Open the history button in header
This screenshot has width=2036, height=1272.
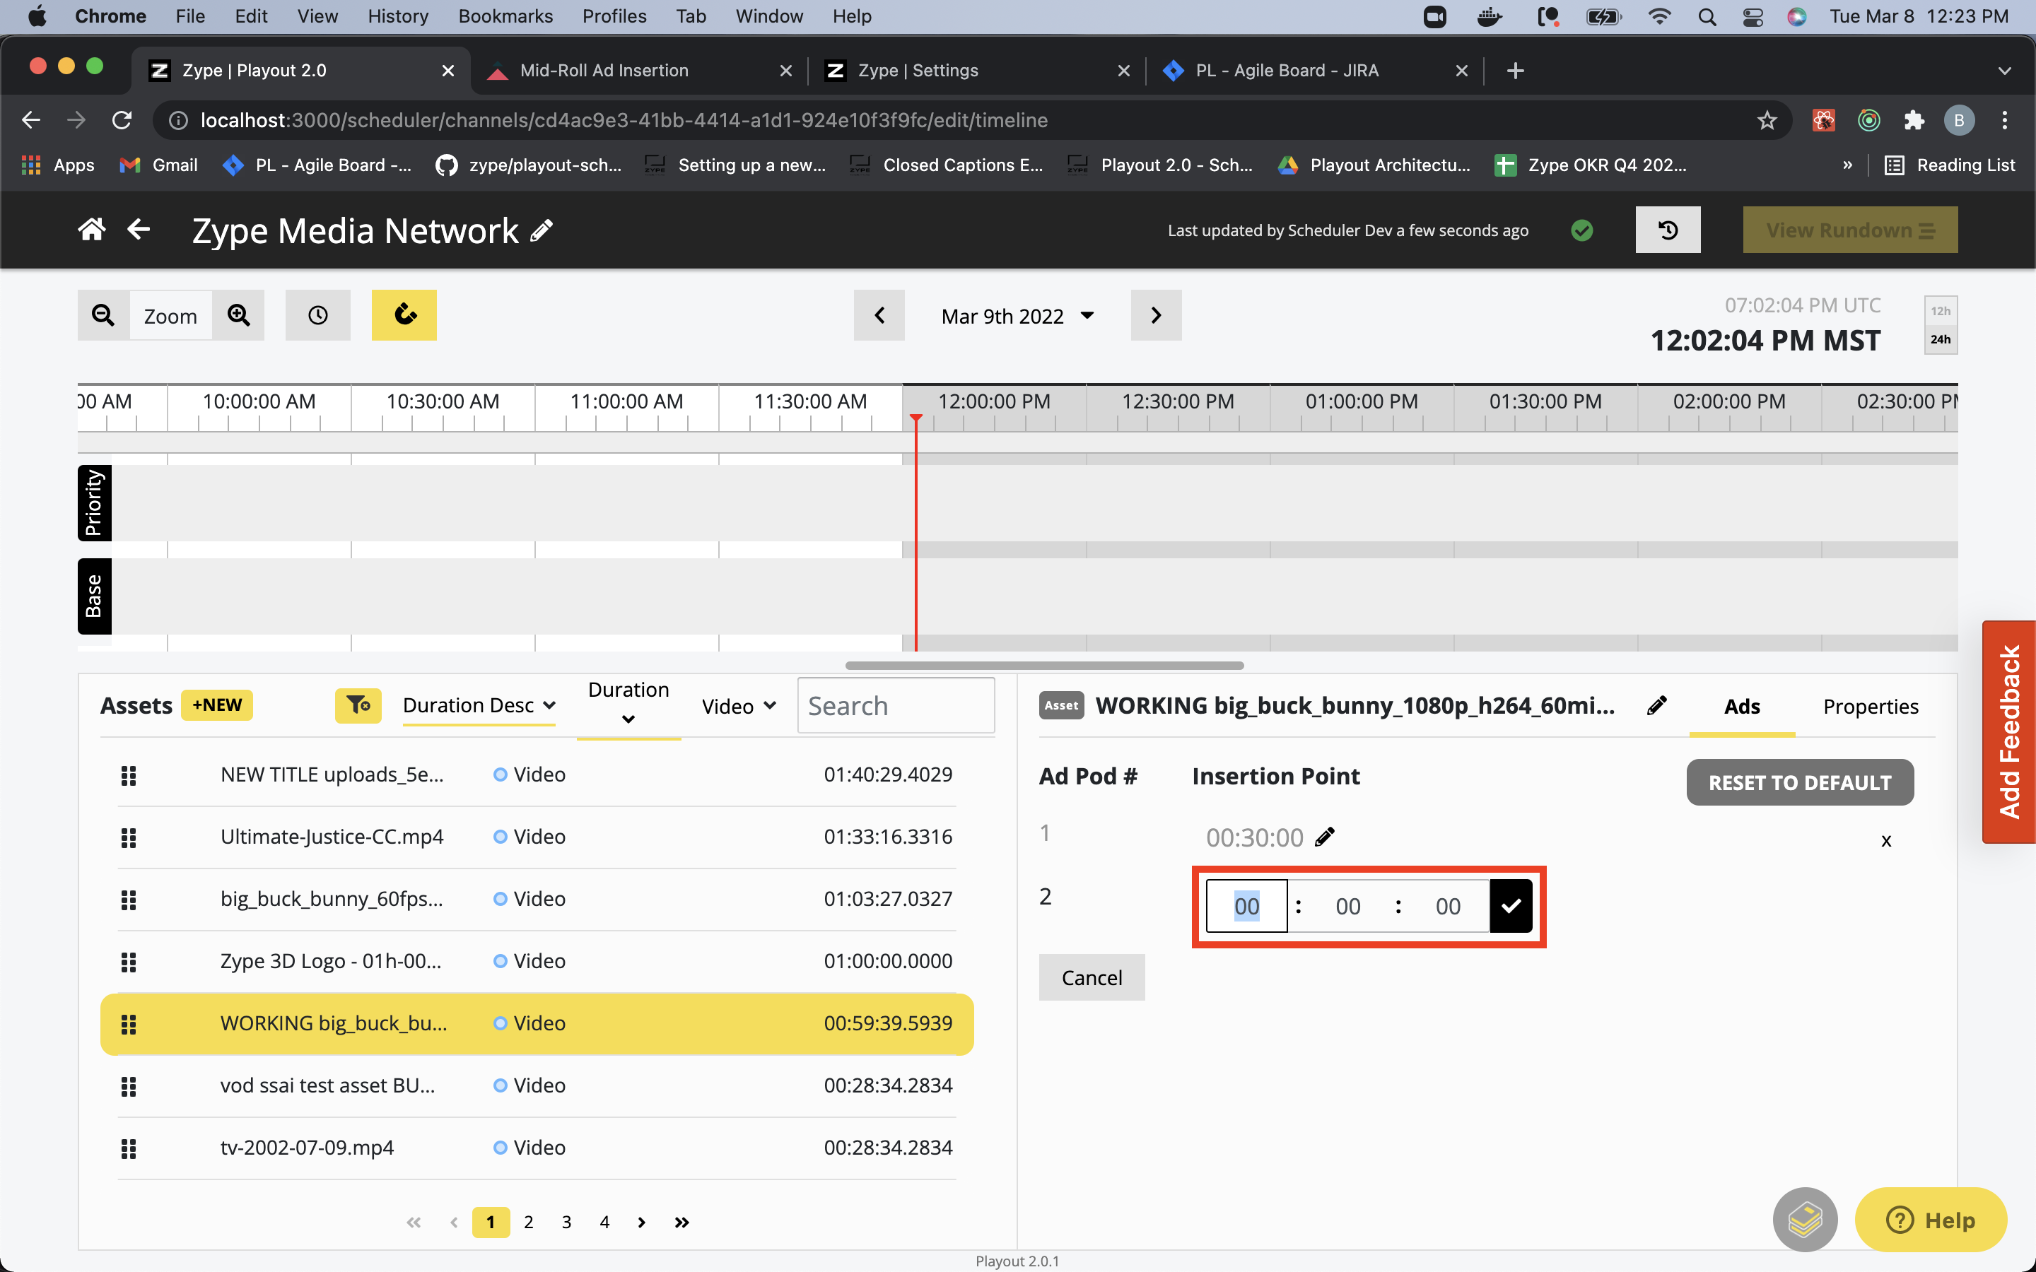pyautogui.click(x=1668, y=230)
